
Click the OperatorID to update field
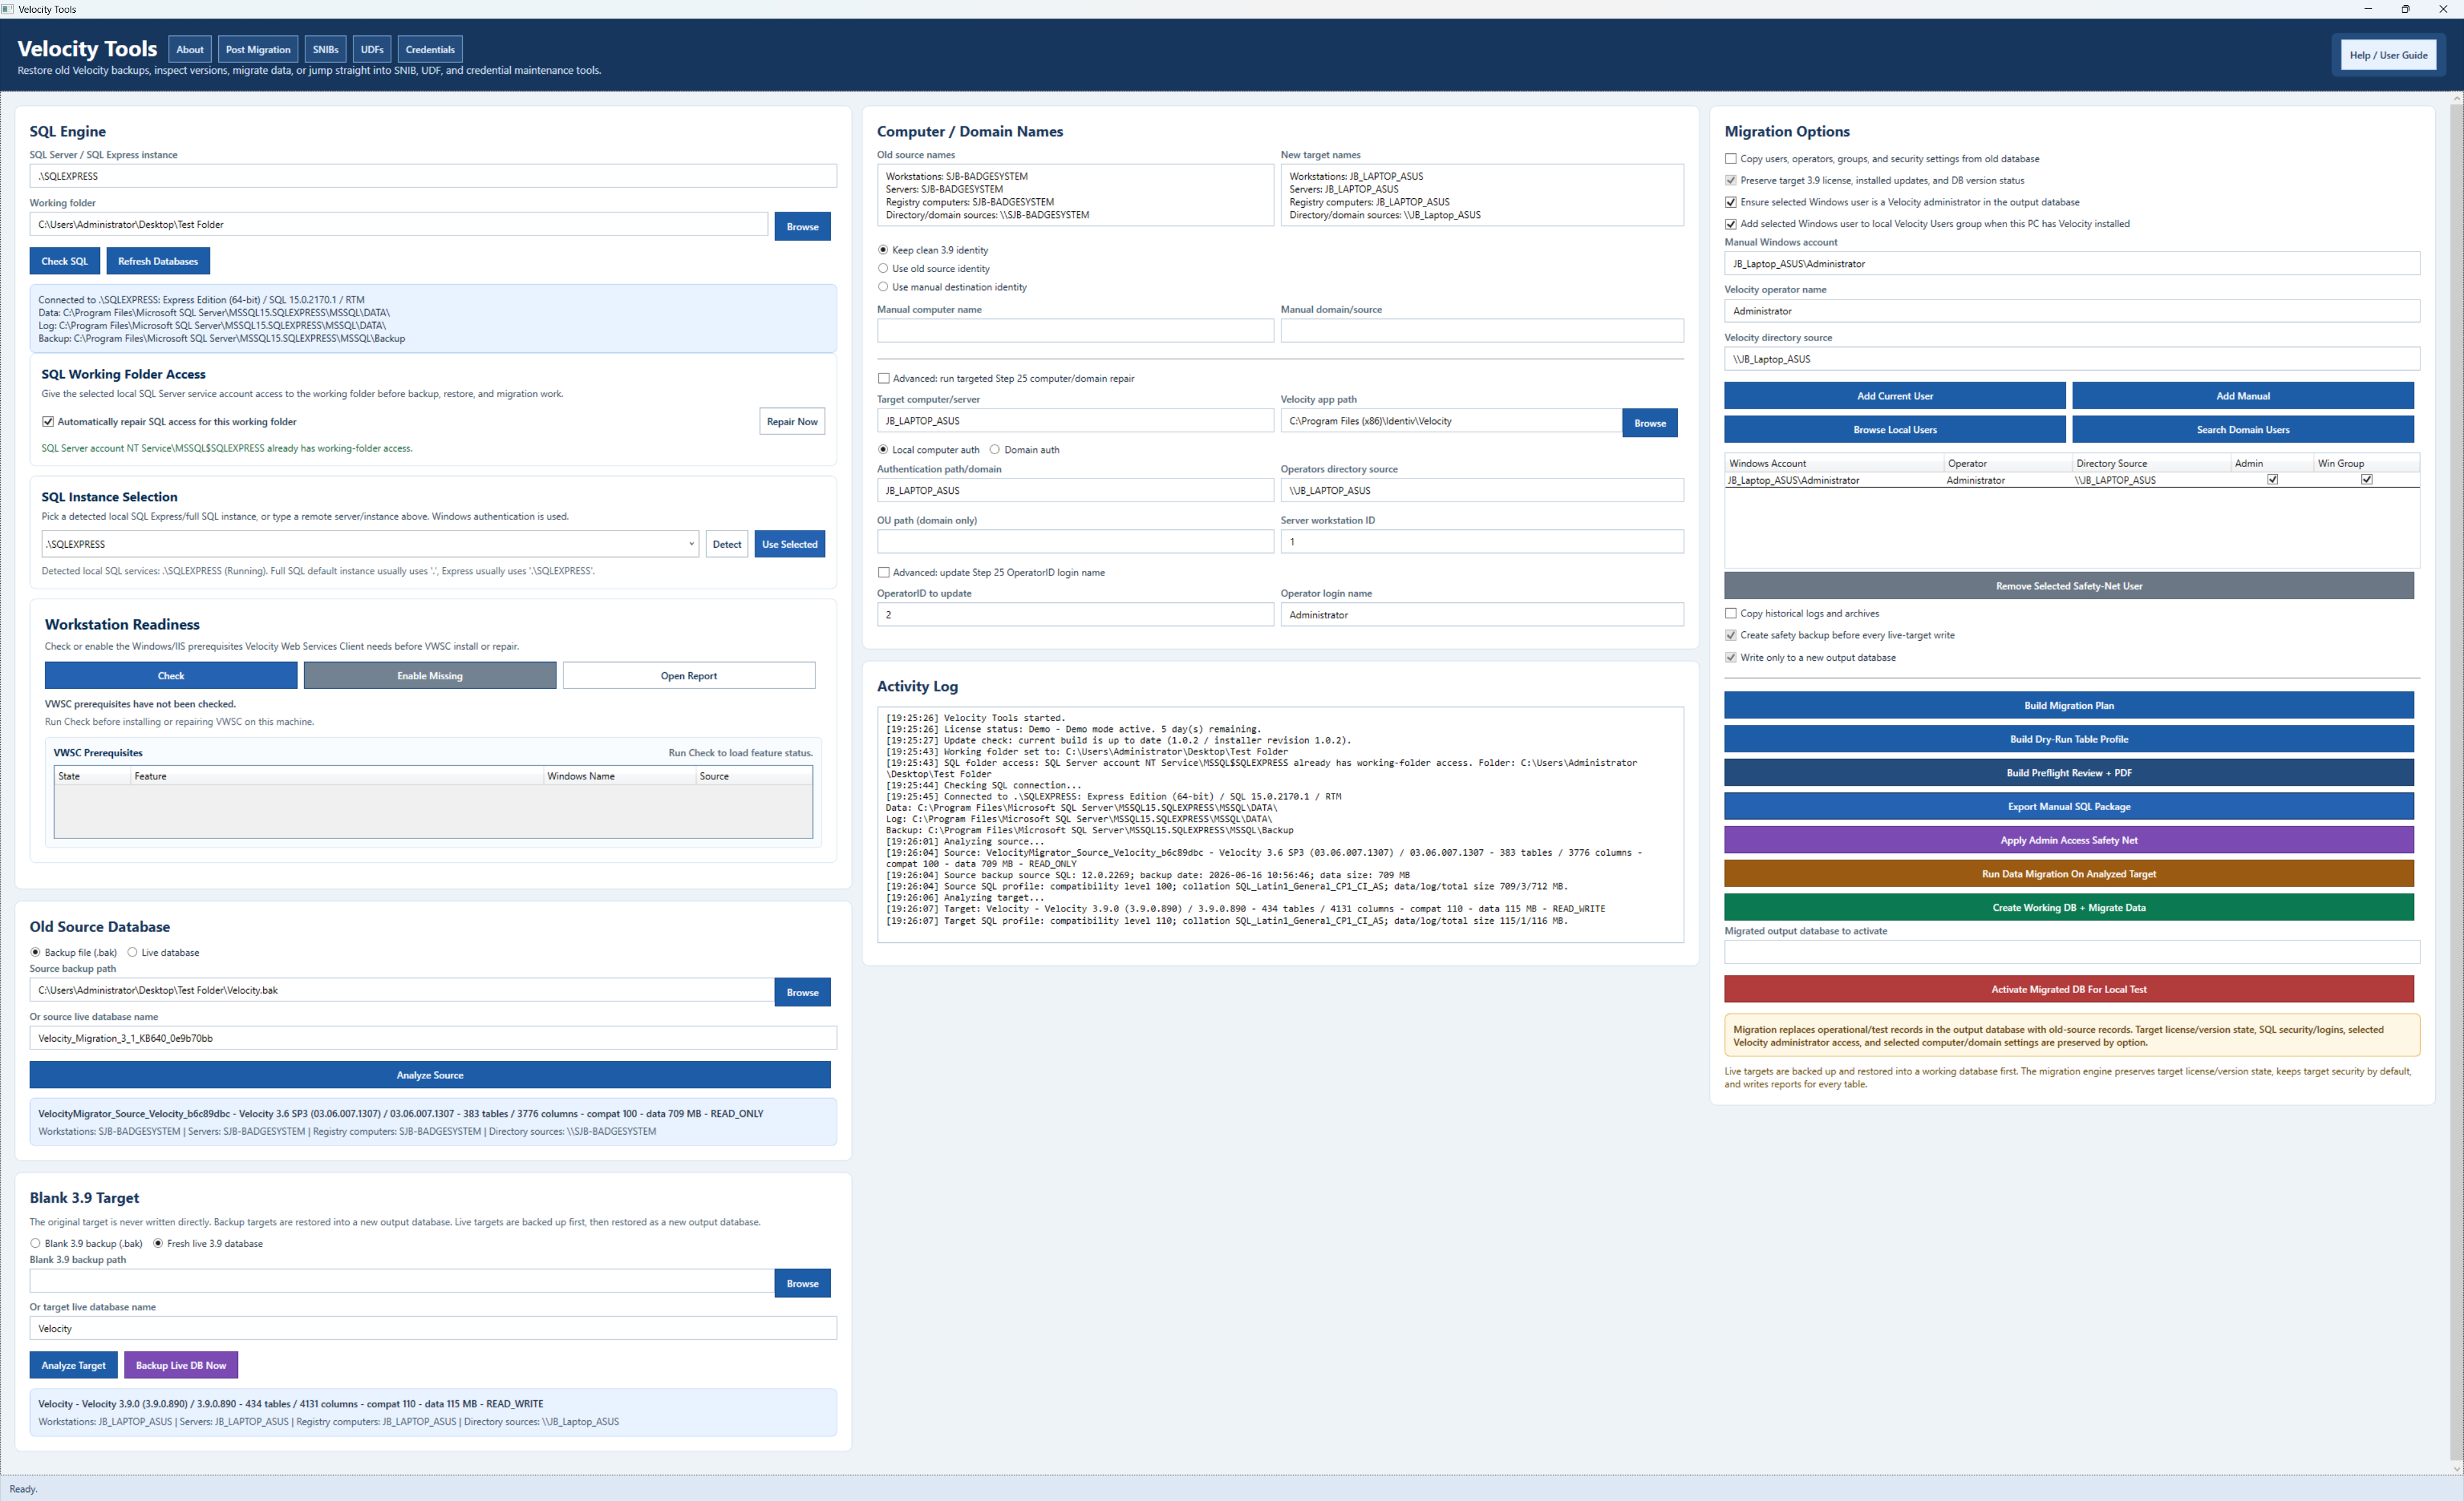tap(1075, 615)
